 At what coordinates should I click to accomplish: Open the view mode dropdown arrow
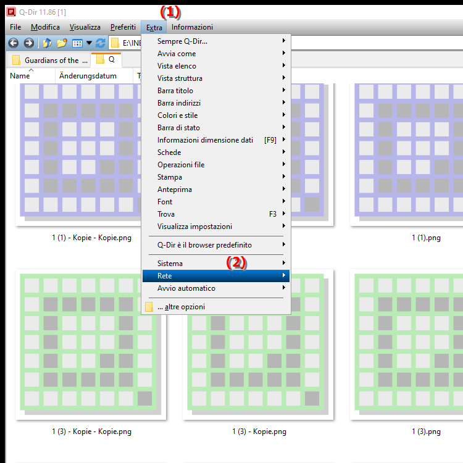[89, 43]
